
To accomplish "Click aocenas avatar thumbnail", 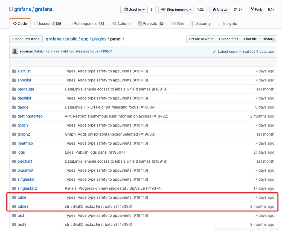I will point(15,51).
